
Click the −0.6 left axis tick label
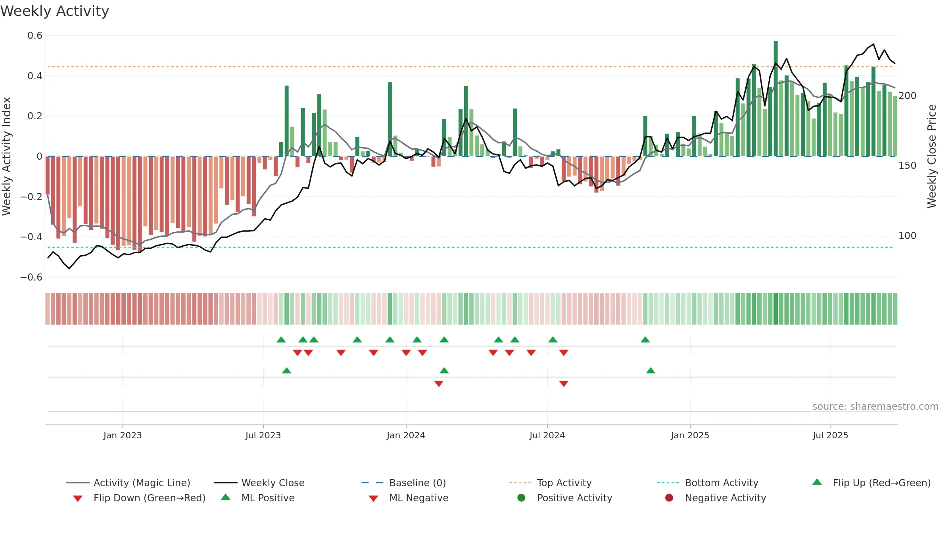pyautogui.click(x=31, y=277)
